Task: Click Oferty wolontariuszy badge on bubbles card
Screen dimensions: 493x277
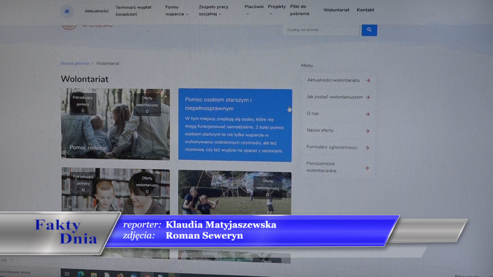Action: (x=268, y=188)
